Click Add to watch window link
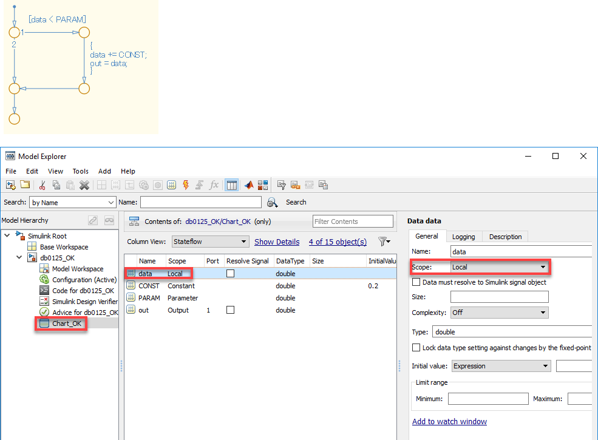 point(449,422)
